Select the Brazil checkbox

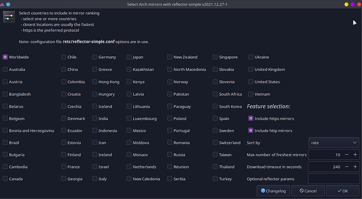point(5,142)
